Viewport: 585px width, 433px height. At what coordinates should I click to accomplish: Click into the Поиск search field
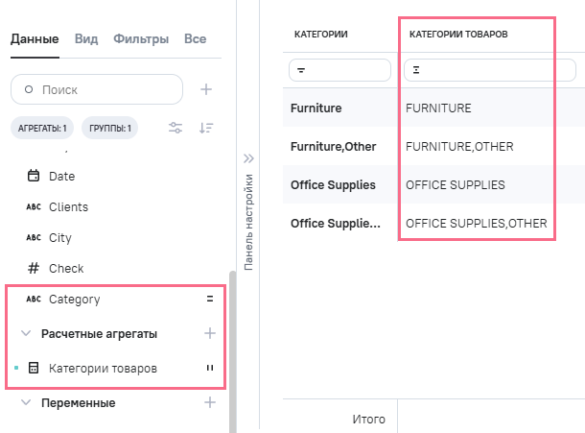click(x=105, y=89)
